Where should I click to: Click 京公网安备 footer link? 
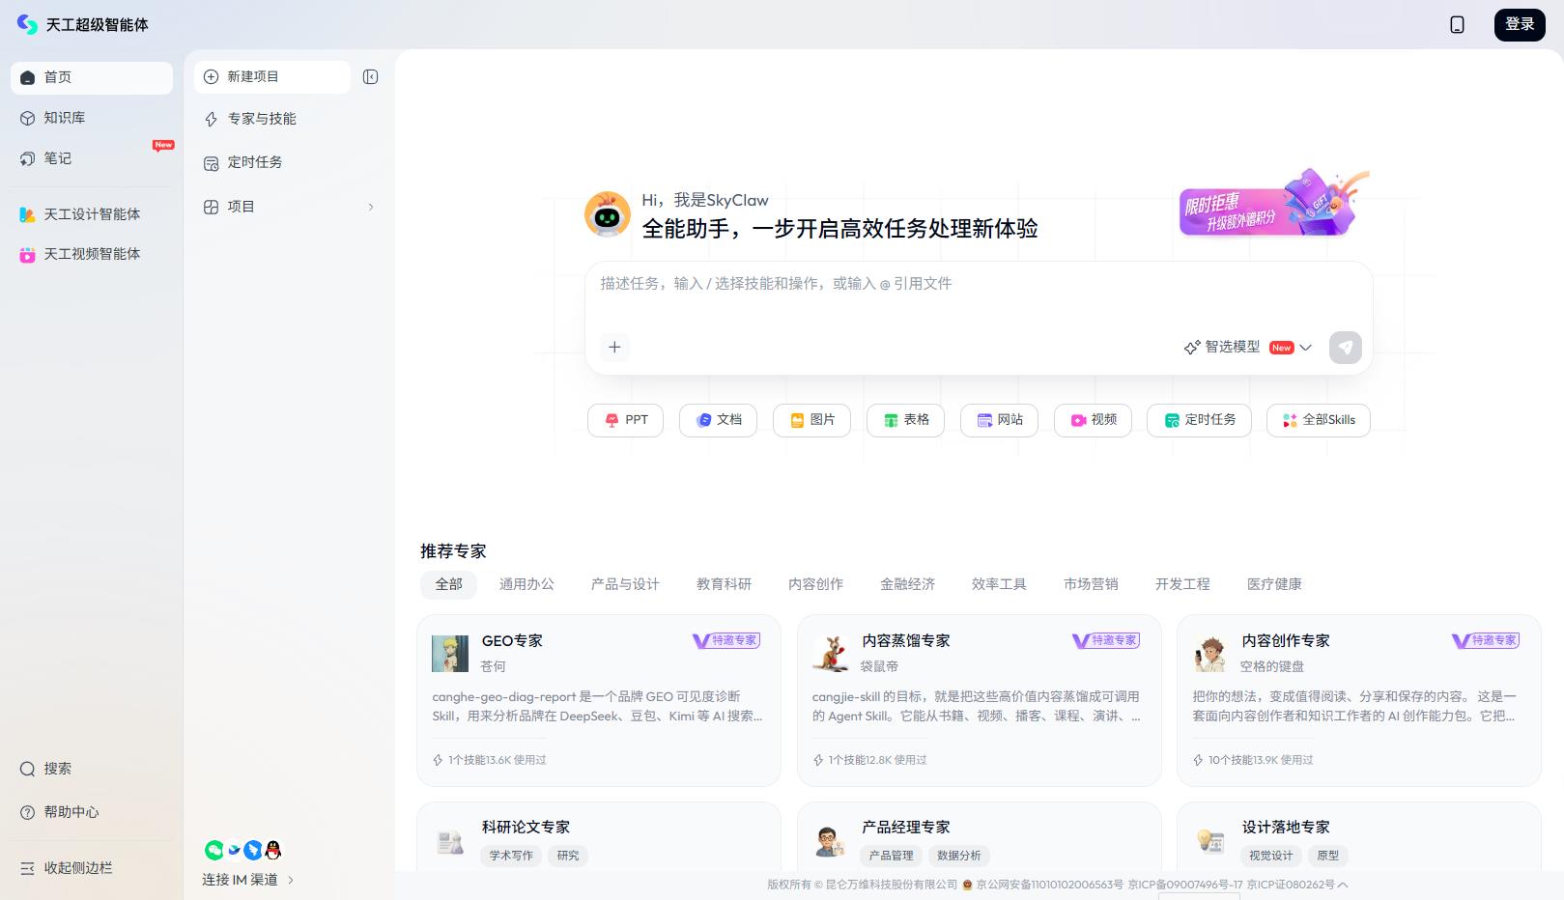click(1049, 885)
